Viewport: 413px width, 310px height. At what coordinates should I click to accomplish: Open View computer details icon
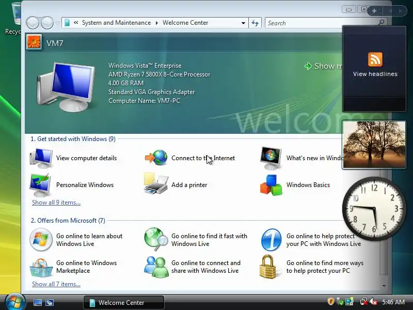tap(41, 158)
